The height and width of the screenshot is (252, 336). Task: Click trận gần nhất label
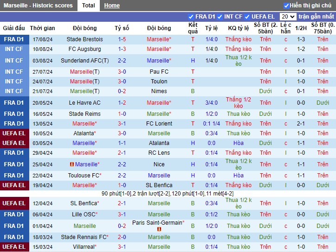pos(317,17)
